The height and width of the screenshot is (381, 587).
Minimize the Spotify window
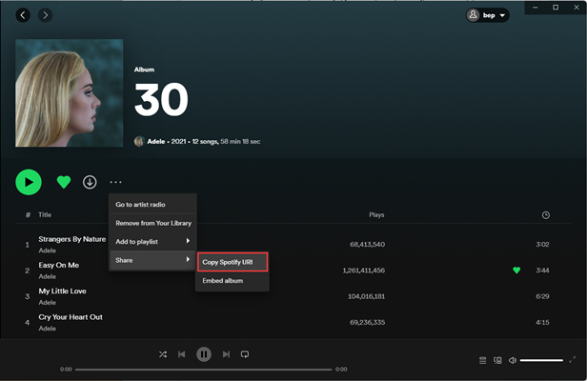[536, 7]
